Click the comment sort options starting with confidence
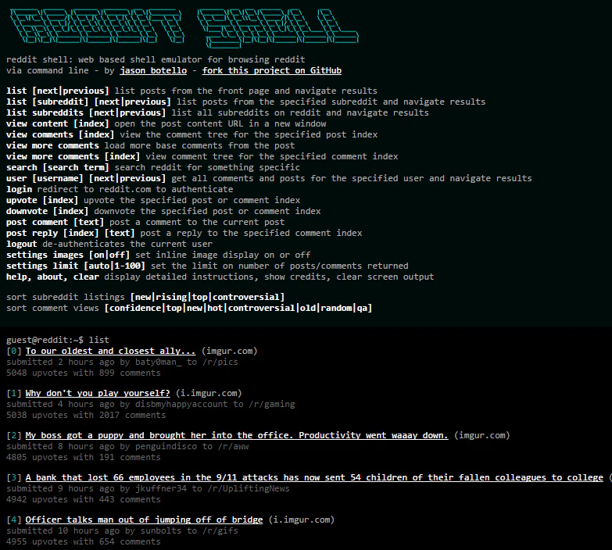Screen dimensions: 612x550 pyautogui.click(x=238, y=308)
